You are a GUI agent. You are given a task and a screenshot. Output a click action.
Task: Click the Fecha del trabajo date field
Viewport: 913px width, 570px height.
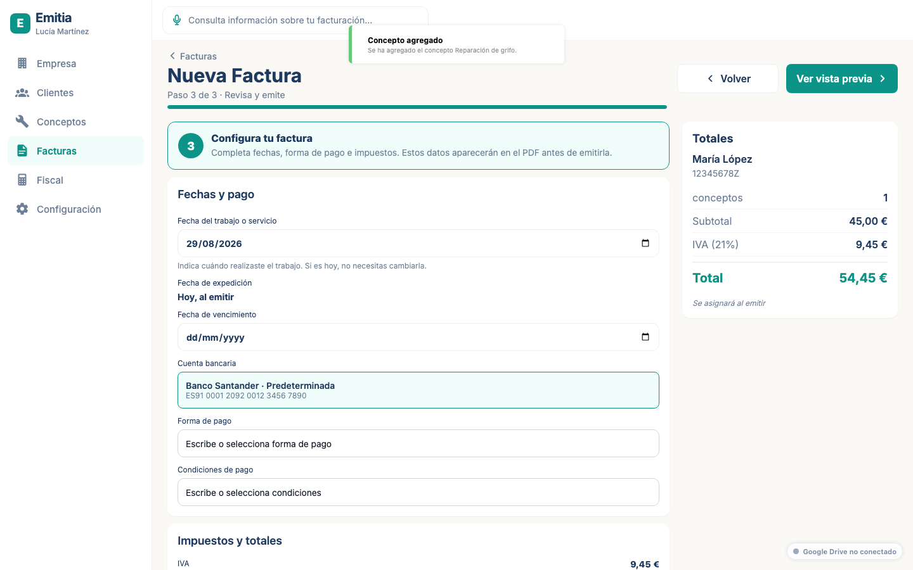point(418,243)
